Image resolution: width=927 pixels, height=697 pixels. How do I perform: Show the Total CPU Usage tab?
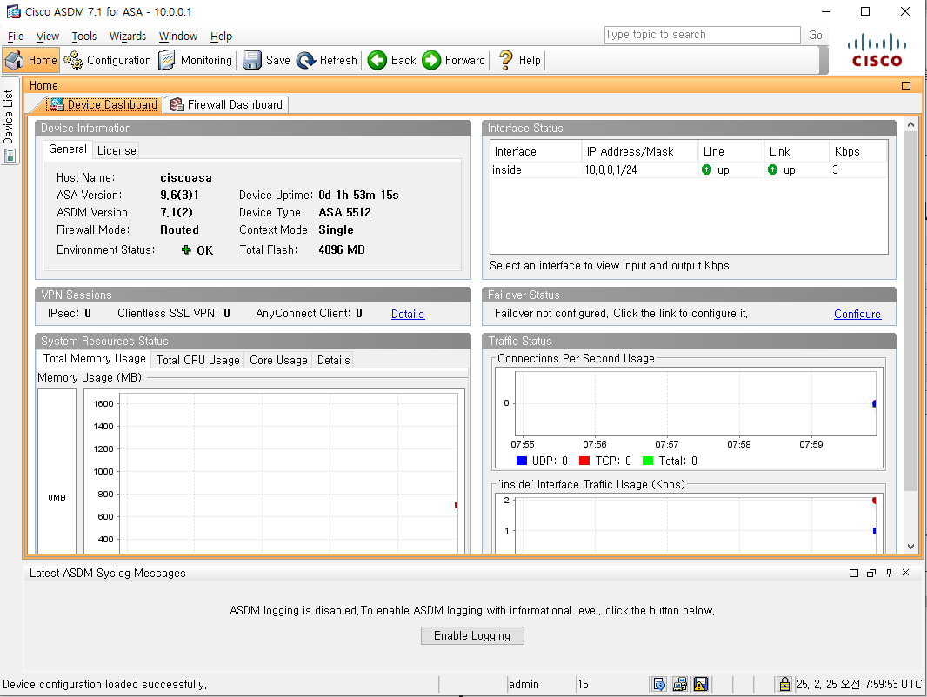pos(198,361)
